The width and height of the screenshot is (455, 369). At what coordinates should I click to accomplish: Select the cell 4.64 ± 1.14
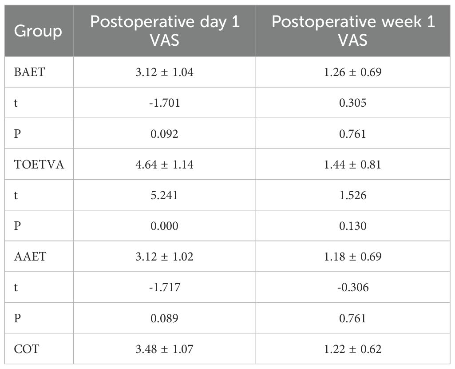tap(165, 164)
